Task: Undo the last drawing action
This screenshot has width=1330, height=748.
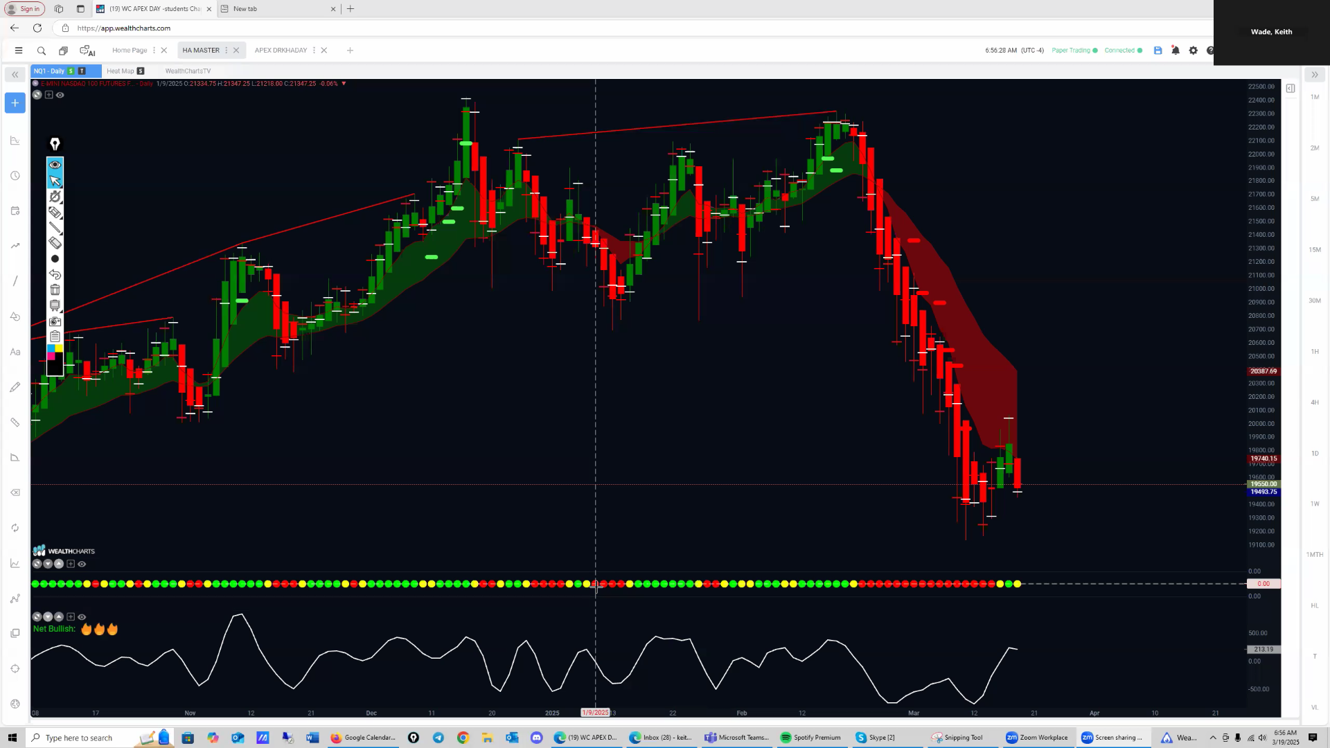Action: [x=55, y=274]
